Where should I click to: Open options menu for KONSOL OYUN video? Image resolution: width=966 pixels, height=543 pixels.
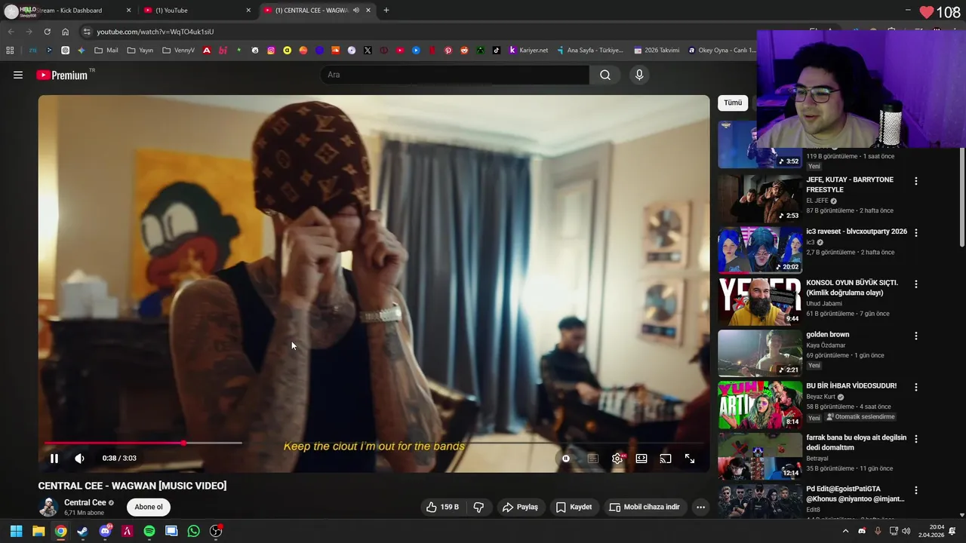tap(916, 284)
